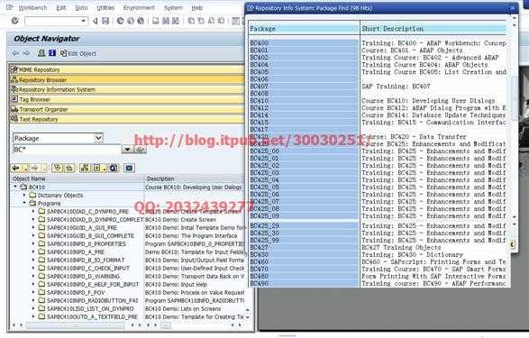Click the green Back toolbar icon
This screenshot has width=529, height=338.
(x=120, y=21)
